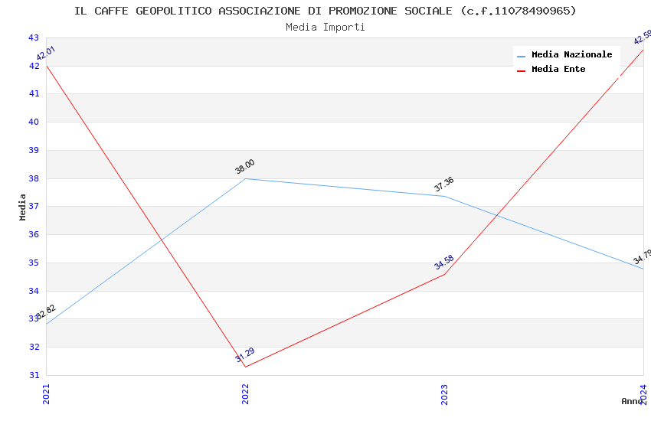This screenshot has height=421, width=651.
Task: Click the 40 y-axis tick value
Action: (33, 122)
